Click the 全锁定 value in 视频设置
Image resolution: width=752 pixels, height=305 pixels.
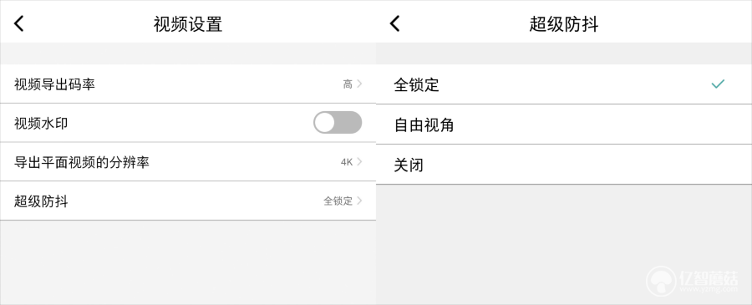tap(338, 201)
